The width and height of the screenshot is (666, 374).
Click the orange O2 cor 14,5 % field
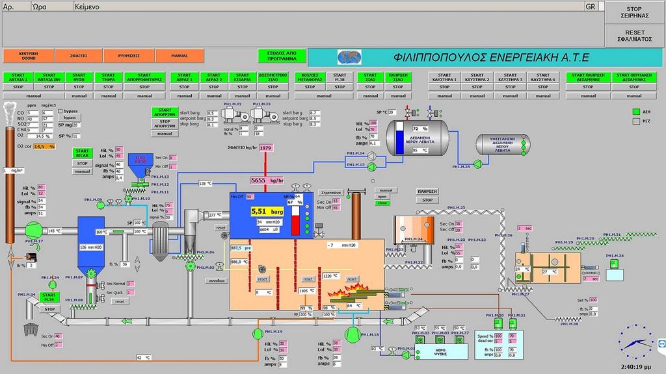click(45, 146)
